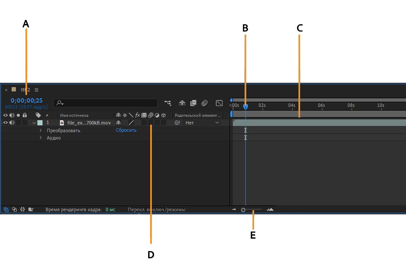Click the Имя источника column header
The image size is (406, 262).
(74, 115)
